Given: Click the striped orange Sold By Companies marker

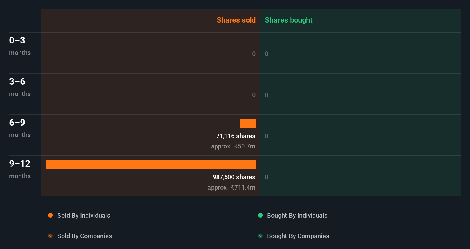Looking at the screenshot, I should (50, 236).
